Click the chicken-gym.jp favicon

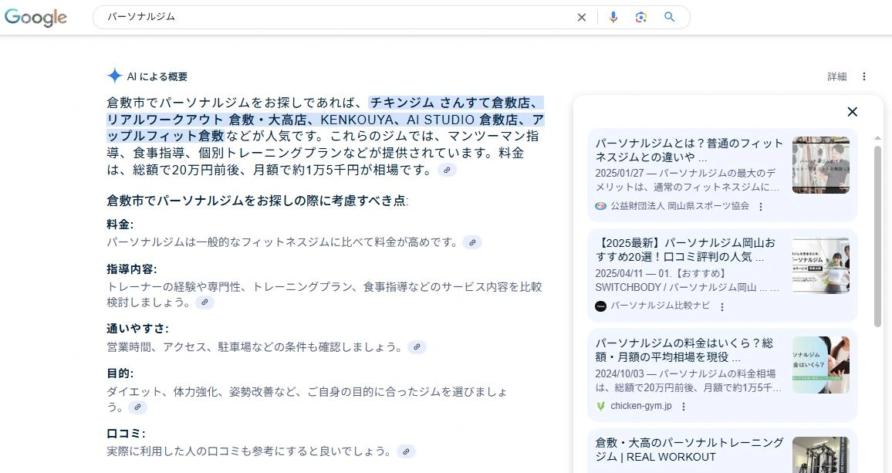click(601, 406)
